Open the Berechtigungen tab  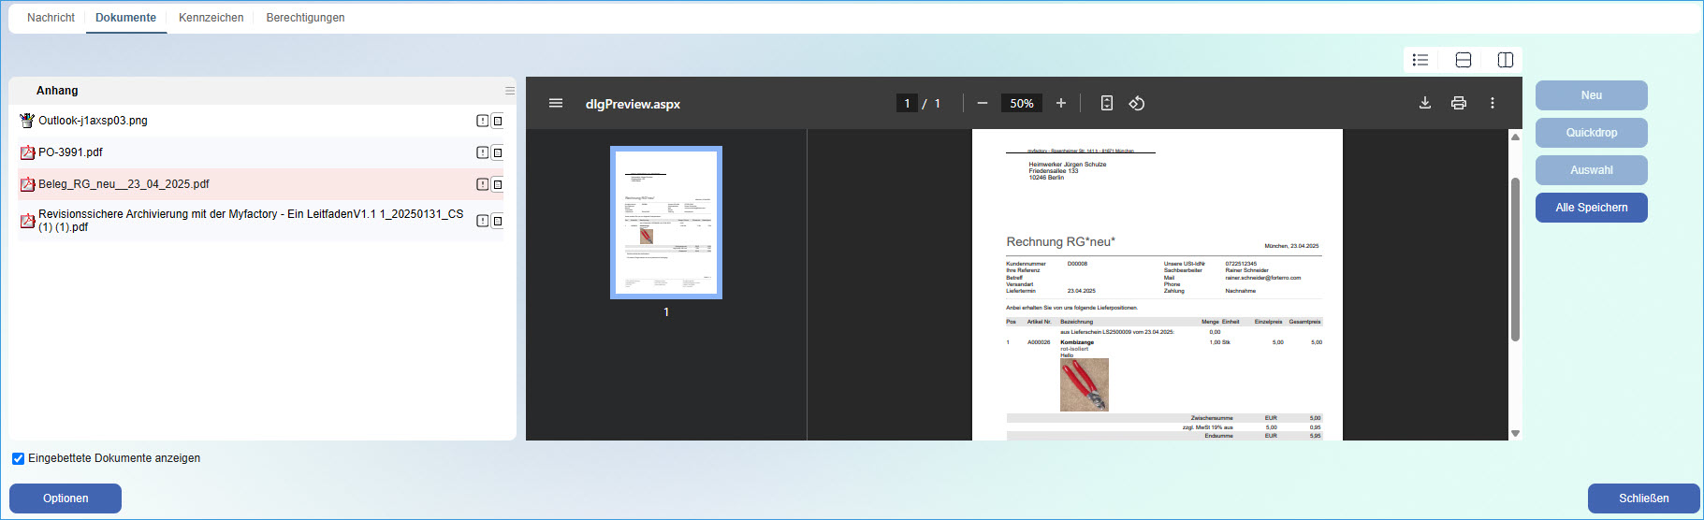coord(305,18)
